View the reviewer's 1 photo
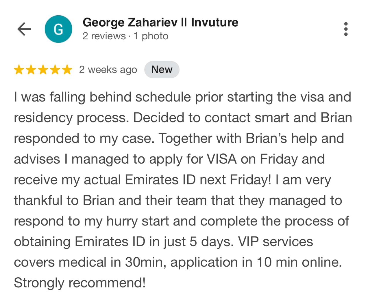This screenshot has height=299, width=370. pos(151,36)
